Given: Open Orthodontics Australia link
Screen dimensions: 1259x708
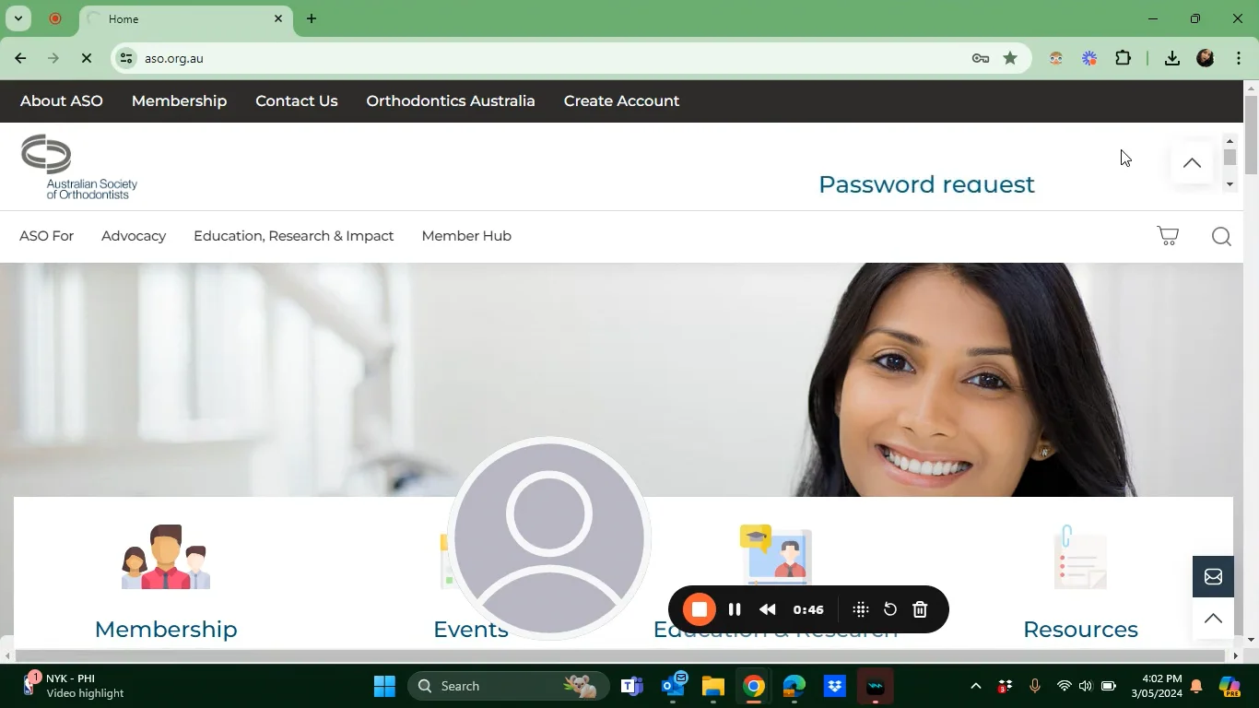Looking at the screenshot, I should coord(451,101).
